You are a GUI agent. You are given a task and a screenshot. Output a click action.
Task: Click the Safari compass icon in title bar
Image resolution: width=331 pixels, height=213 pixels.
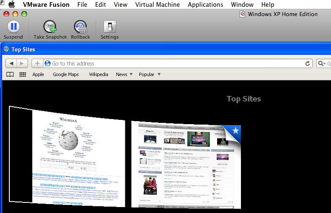pyautogui.click(x=6, y=49)
